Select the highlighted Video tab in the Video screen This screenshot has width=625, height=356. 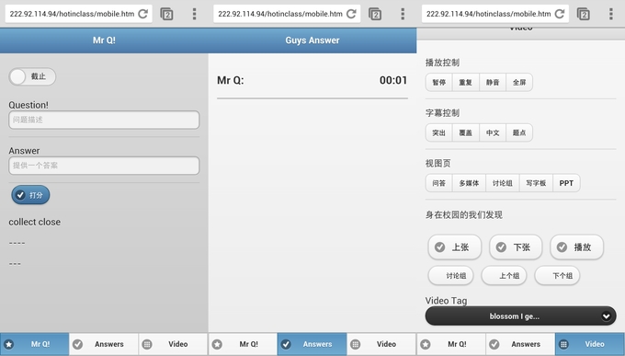pos(590,344)
